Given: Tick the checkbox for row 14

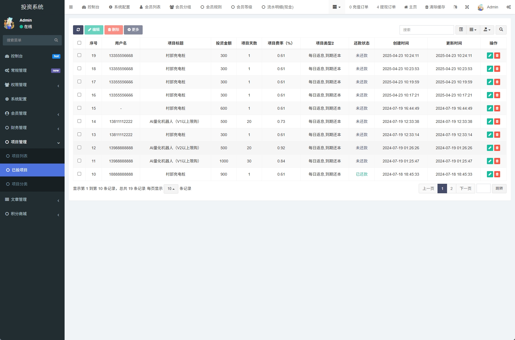Looking at the screenshot, I should click(79, 121).
